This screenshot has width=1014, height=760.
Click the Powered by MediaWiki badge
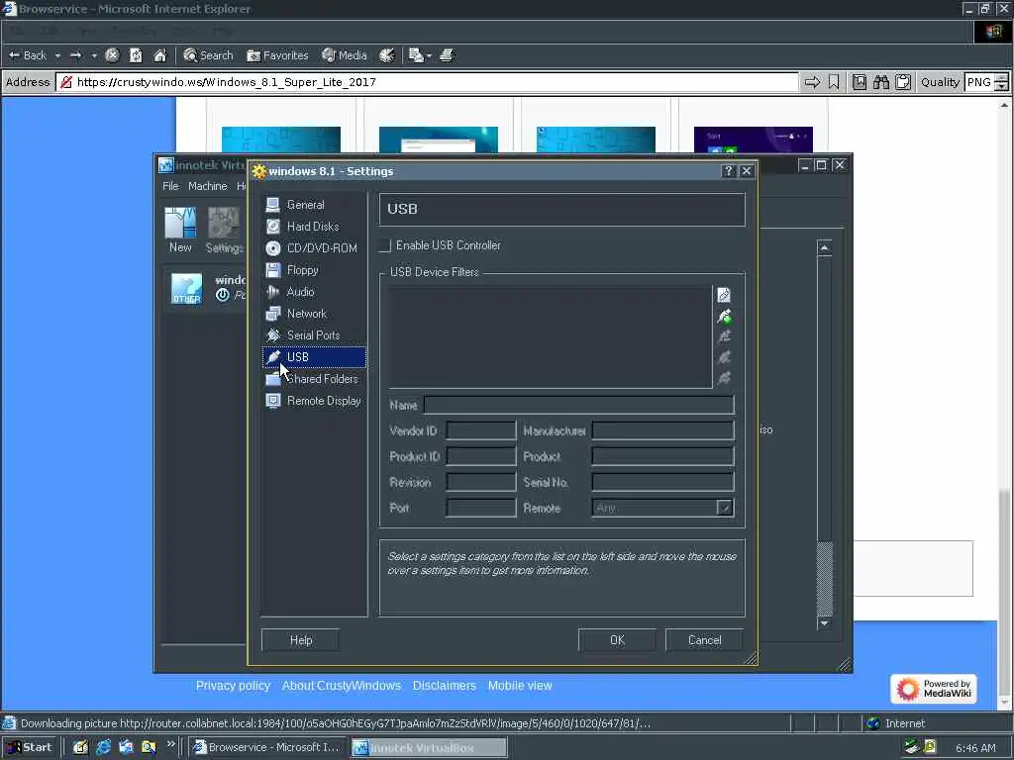coord(933,689)
